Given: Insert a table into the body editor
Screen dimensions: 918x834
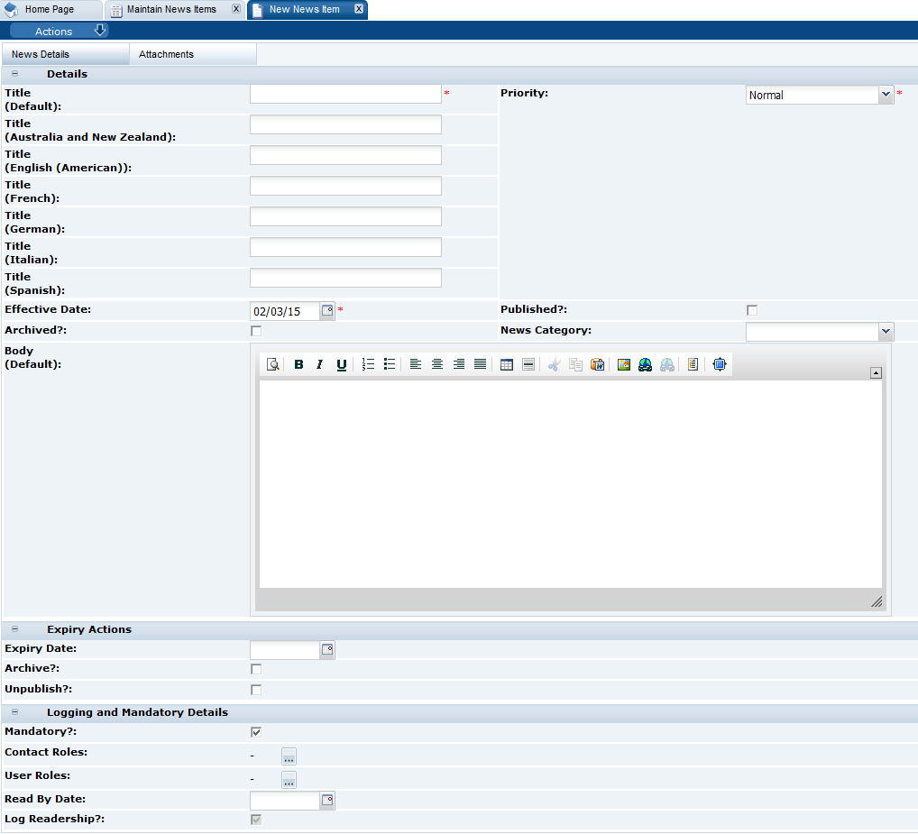Looking at the screenshot, I should pyautogui.click(x=506, y=364).
